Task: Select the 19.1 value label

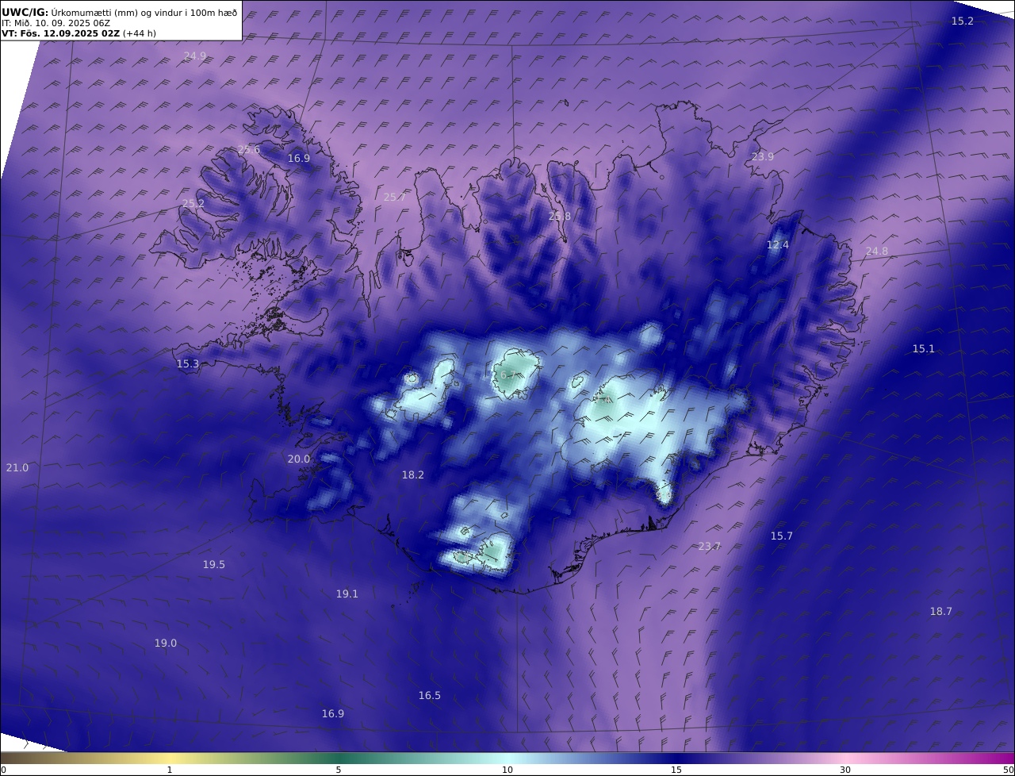Action: (347, 594)
